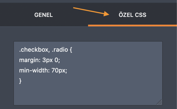Image resolution: width=177 pixels, height=109 pixels.
Task: Click the tail of the orange arrow
Action: (x=74, y=8)
